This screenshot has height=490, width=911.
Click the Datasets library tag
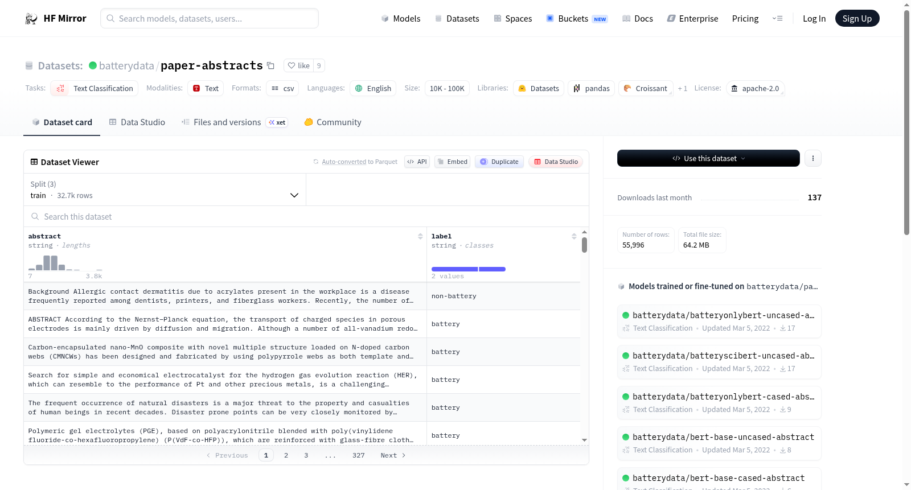tap(539, 88)
